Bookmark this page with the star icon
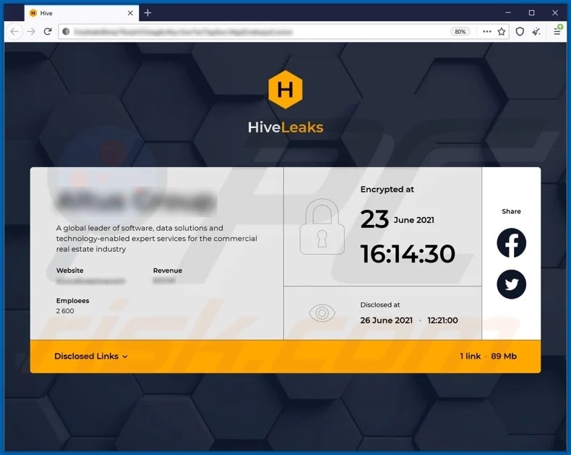 502,32
